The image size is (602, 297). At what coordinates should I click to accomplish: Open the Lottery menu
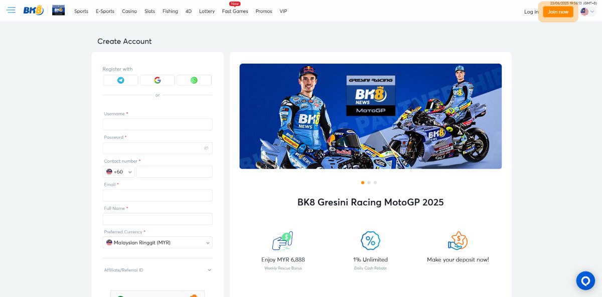207,11
